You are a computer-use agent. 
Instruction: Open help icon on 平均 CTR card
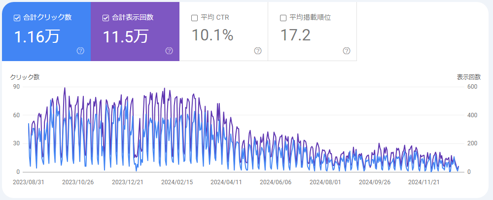(x=258, y=51)
